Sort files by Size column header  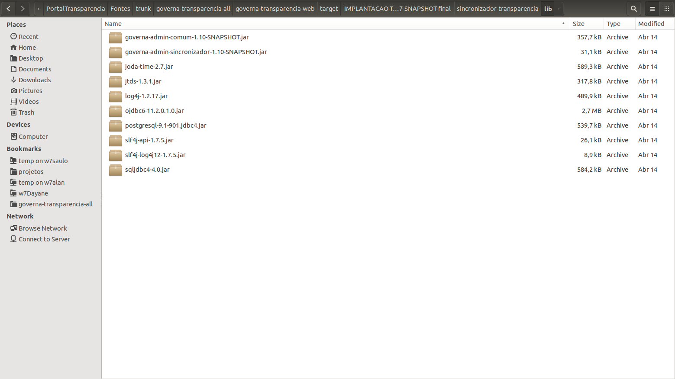click(x=586, y=24)
